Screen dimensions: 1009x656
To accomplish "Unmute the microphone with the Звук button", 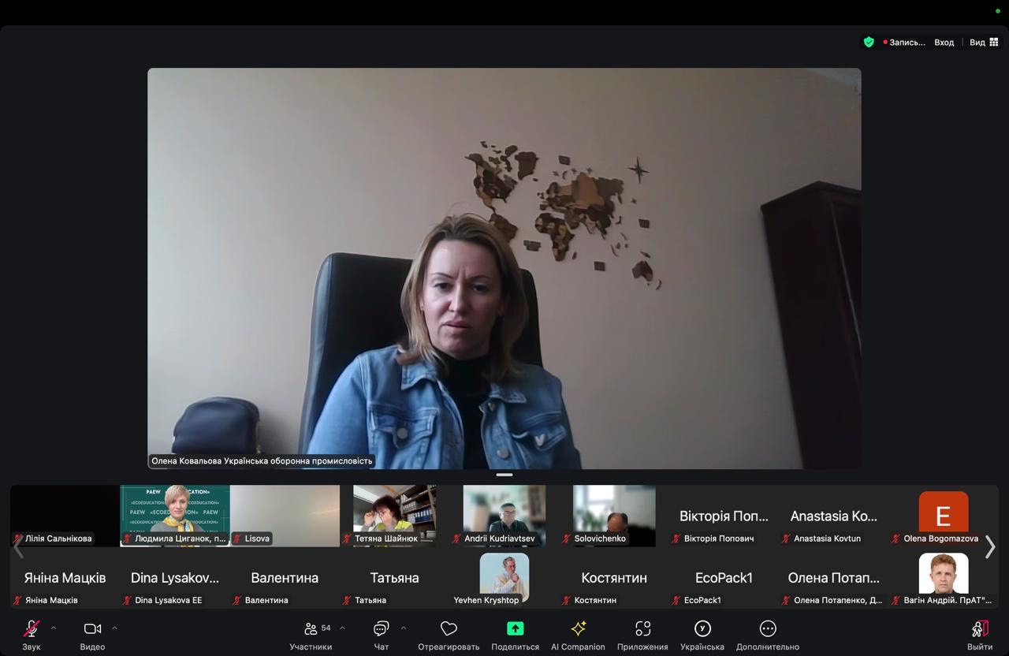I will 32,629.
